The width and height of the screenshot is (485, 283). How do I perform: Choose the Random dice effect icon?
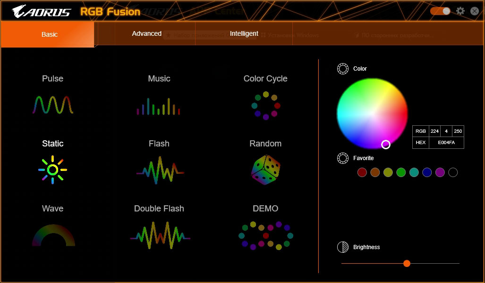[266, 170]
